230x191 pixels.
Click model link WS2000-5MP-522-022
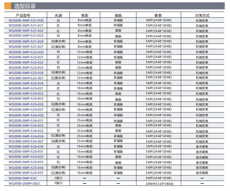pyautogui.click(x=26, y=62)
